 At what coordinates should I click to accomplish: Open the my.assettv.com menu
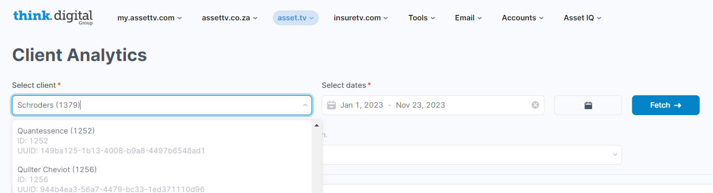tap(150, 18)
